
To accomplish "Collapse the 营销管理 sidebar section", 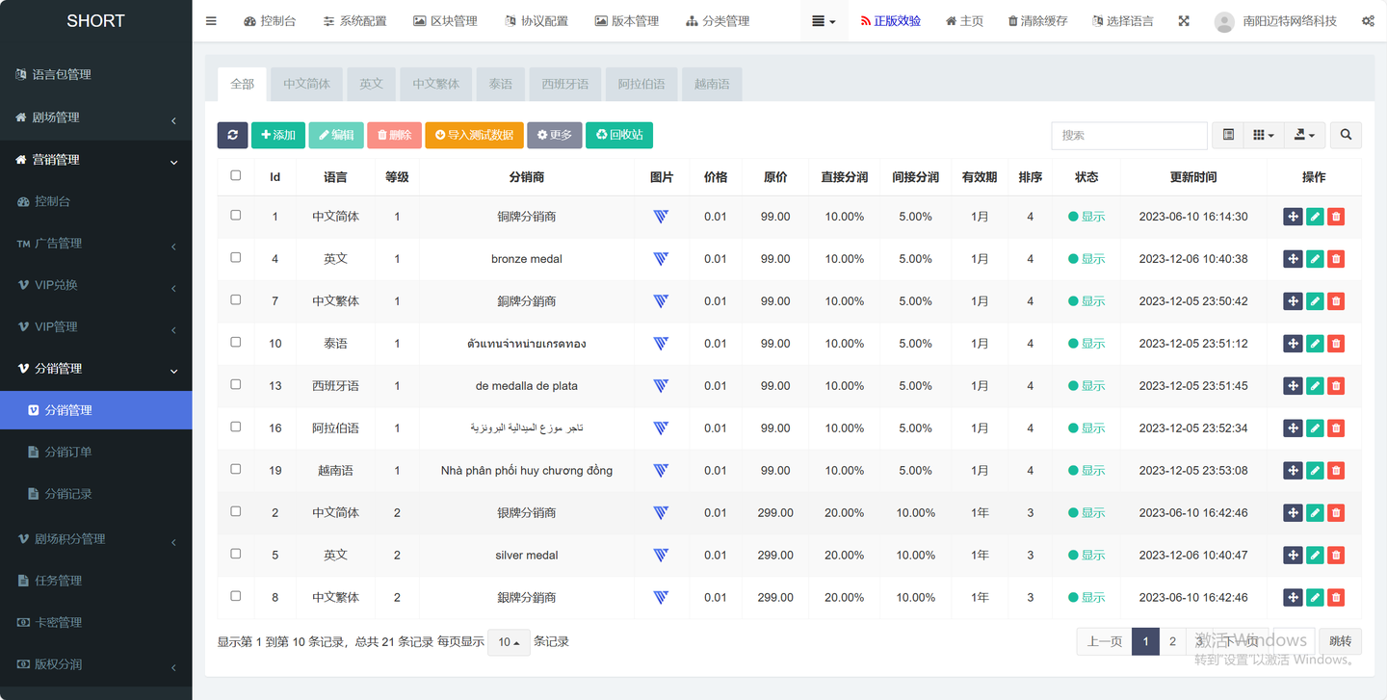I will [x=96, y=160].
